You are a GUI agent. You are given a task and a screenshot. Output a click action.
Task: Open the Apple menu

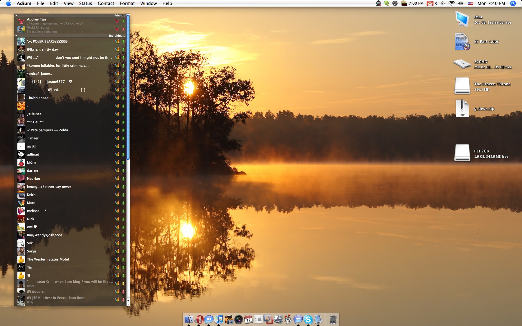coord(8,3)
